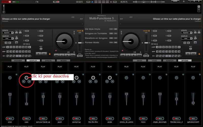Click the push sample volume slider
The height and width of the screenshot is (127, 203).
(60, 96)
